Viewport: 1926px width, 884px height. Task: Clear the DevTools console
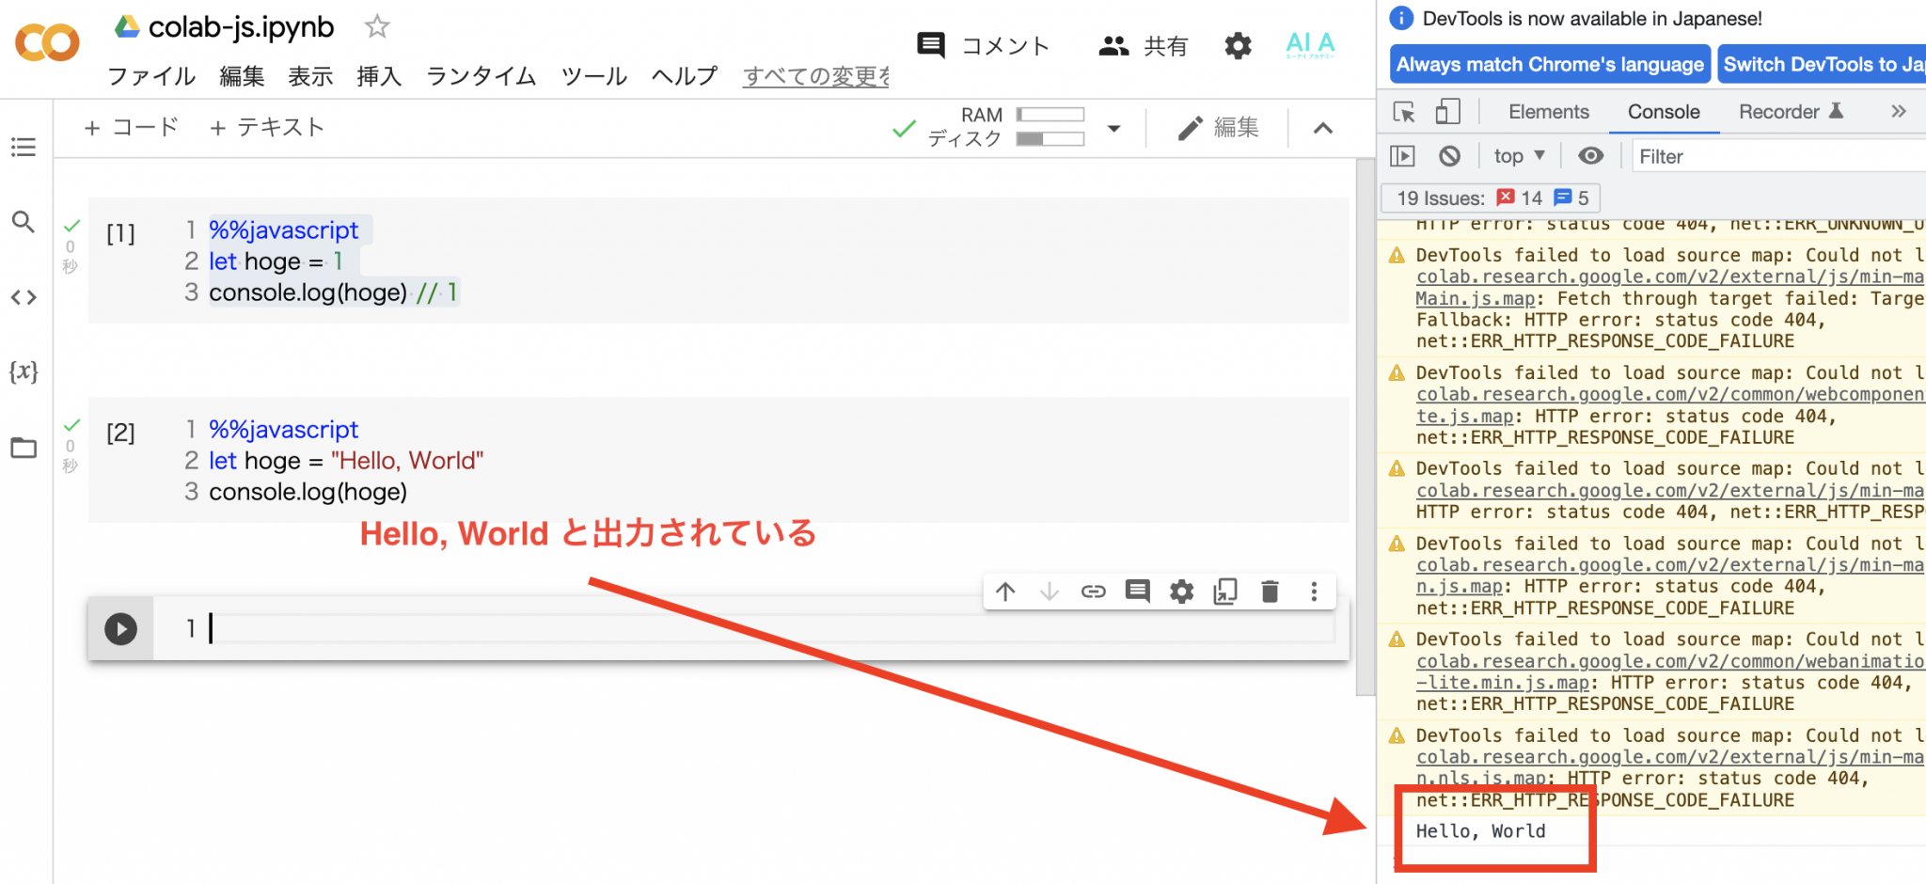click(1450, 155)
